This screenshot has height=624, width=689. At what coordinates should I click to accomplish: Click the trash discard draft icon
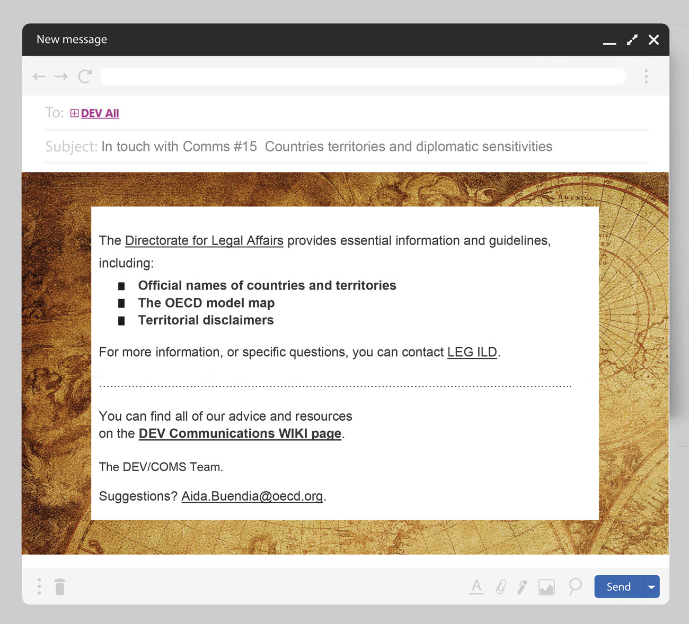click(x=60, y=586)
